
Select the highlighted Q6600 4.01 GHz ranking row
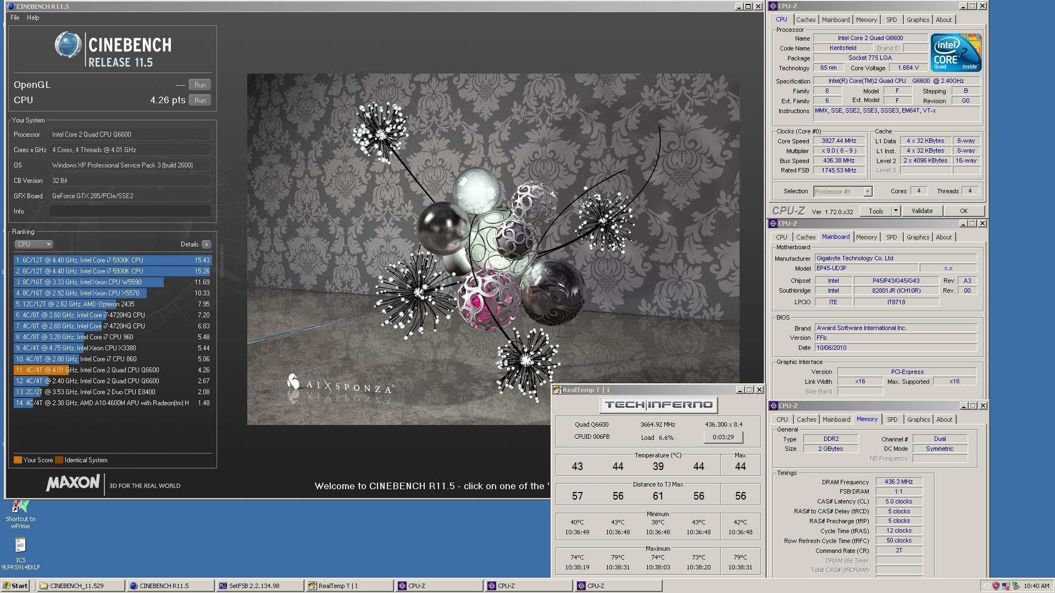coord(112,370)
